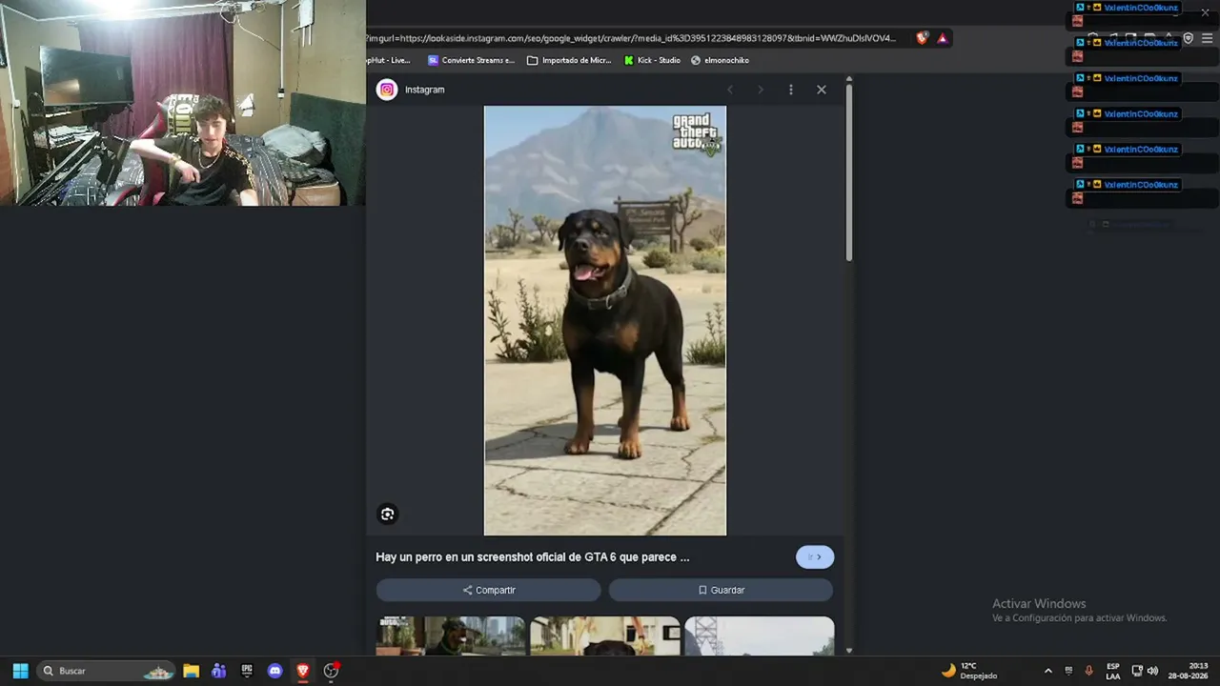Click the Epic Games icon in the system tray

[1068, 671]
